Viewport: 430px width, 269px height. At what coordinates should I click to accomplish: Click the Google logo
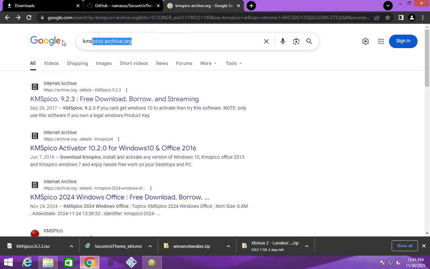coord(45,41)
